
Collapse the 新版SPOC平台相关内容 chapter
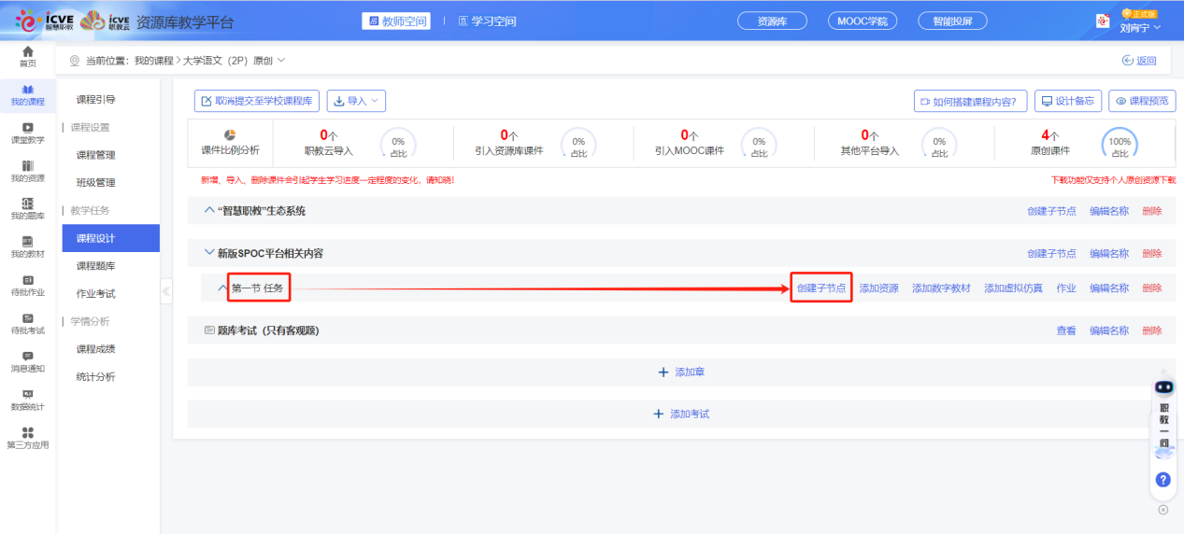[x=209, y=253]
